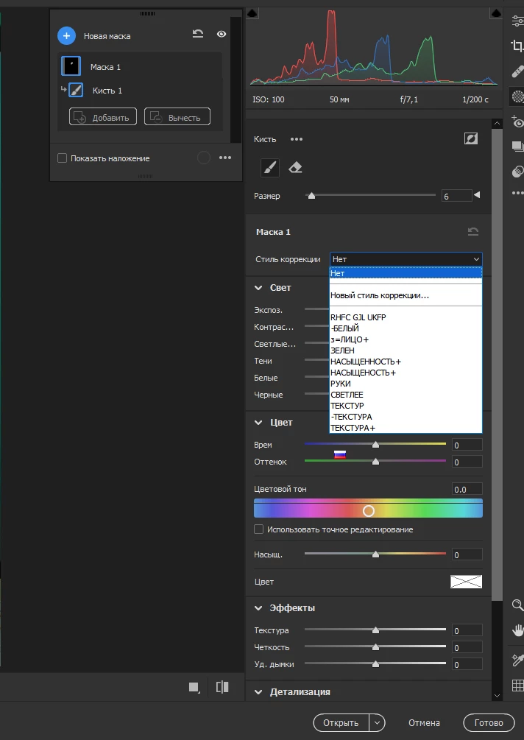Screen dimensions: 524x740
Task: Adjust the Размер size slider handle
Action: point(311,195)
